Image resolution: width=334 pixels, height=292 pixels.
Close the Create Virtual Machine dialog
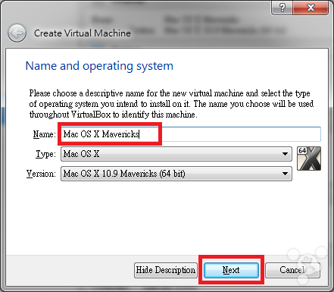(311, 8)
